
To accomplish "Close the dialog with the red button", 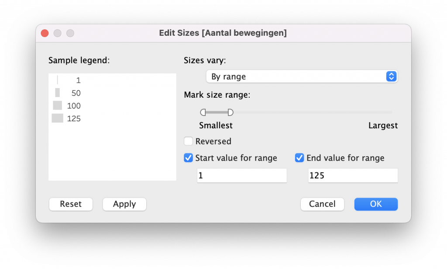I will 45,33.
